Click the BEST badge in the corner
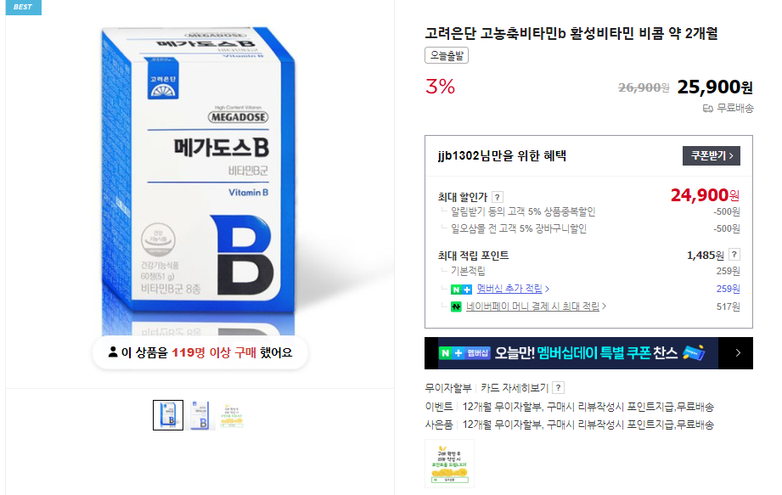The width and height of the screenshot is (782, 495). pyautogui.click(x=22, y=7)
